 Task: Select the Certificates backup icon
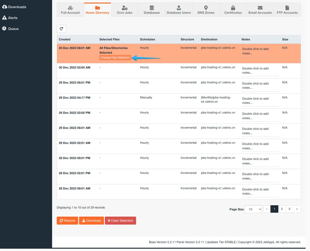click(x=233, y=10)
